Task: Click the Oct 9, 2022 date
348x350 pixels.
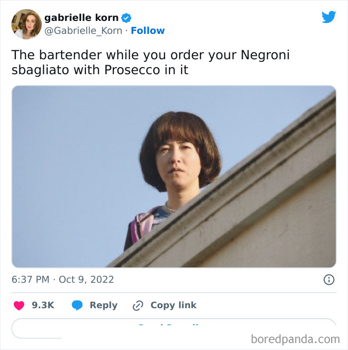Action: click(x=87, y=279)
